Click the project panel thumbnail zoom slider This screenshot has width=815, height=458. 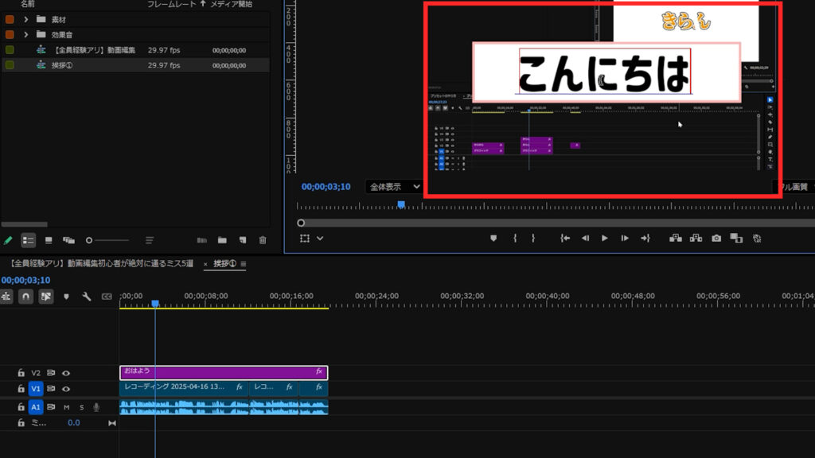(x=89, y=240)
